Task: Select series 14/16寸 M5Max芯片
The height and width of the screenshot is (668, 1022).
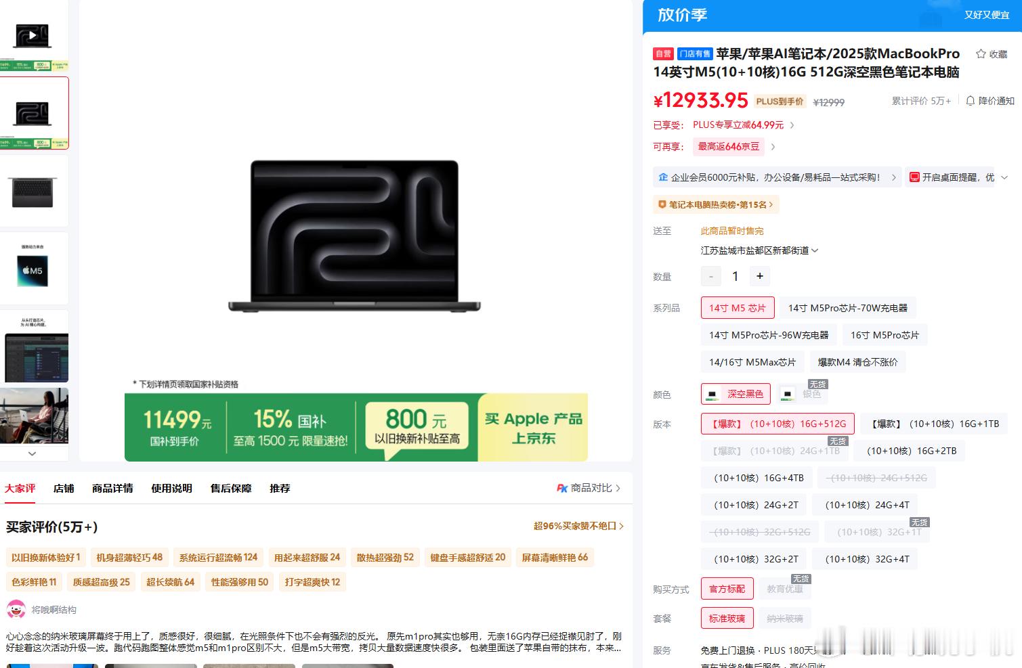Action: [752, 362]
